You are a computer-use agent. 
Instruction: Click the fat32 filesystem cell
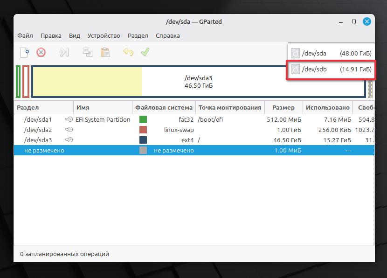[186, 119]
